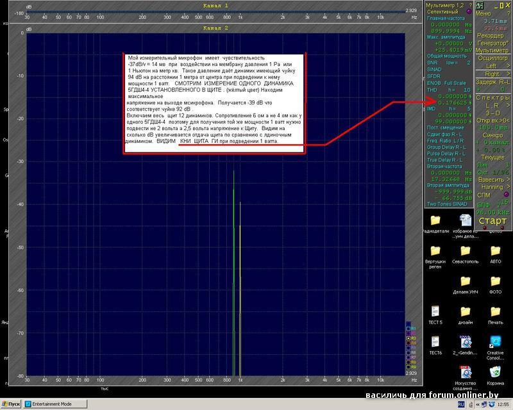The image size is (513, 410).
Task: Expand the Hanning window selector
Action: (x=492, y=187)
